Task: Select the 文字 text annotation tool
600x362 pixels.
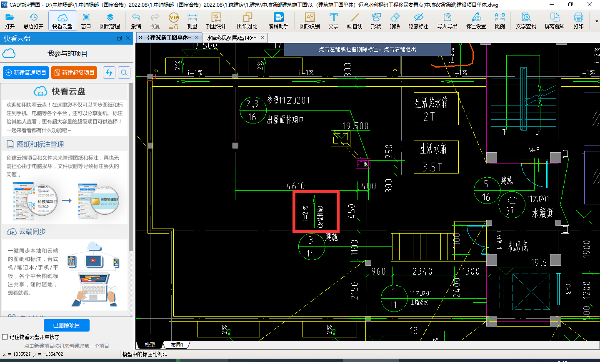Action: coord(333,21)
